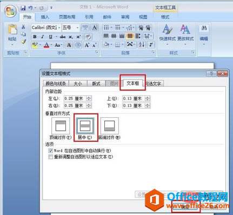Click the Change Styles (更改样式) button

pyautogui.click(x=185, y=35)
